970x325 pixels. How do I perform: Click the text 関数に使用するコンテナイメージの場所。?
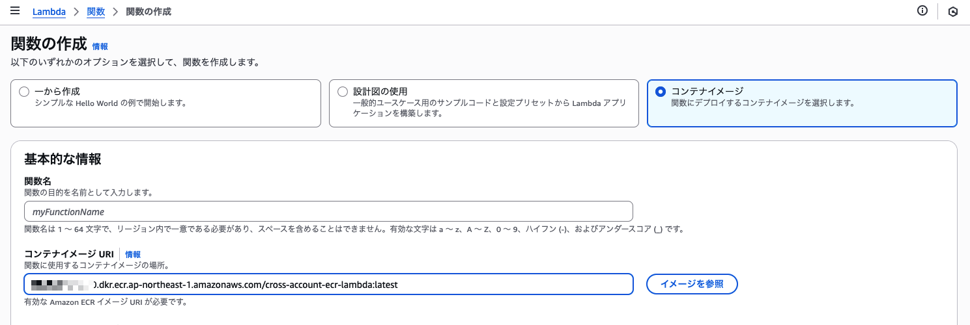pos(96,265)
